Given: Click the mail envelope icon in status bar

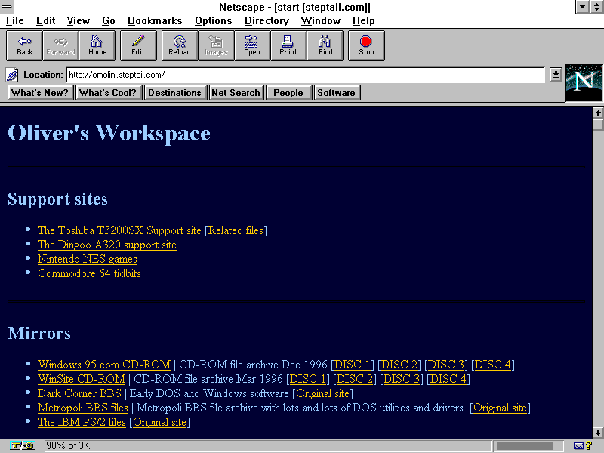Looking at the screenshot, I should click(579, 446).
